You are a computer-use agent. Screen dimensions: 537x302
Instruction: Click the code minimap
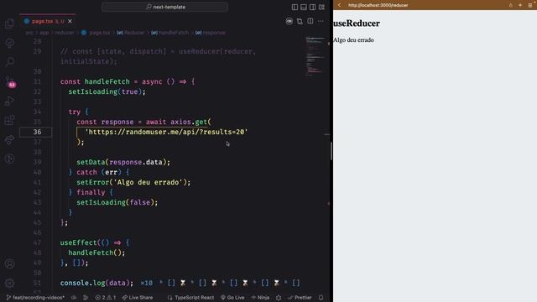[315, 56]
